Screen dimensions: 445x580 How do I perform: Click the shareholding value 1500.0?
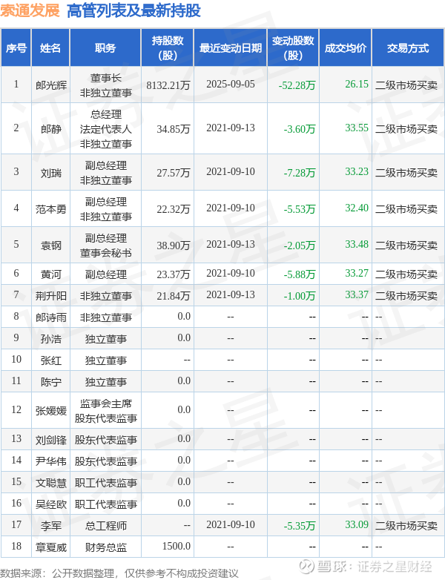[177, 546]
